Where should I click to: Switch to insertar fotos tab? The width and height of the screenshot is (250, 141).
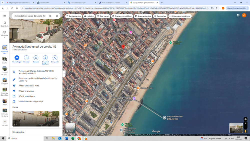(51, 3)
